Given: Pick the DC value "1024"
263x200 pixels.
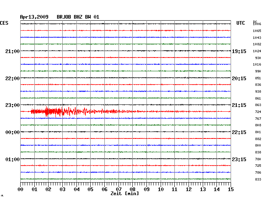Looking at the screenshot, I should tap(257, 51).
